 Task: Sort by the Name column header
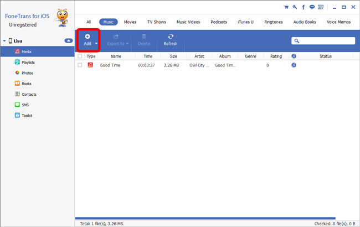tap(116, 56)
